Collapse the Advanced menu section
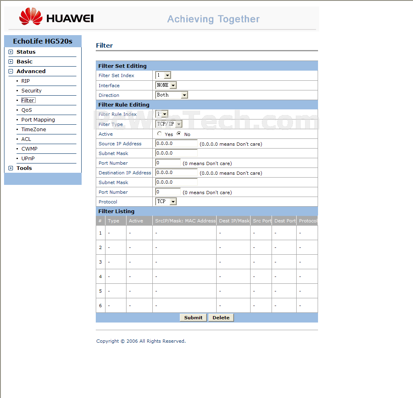Screen dimensions: 413x398 pos(11,71)
